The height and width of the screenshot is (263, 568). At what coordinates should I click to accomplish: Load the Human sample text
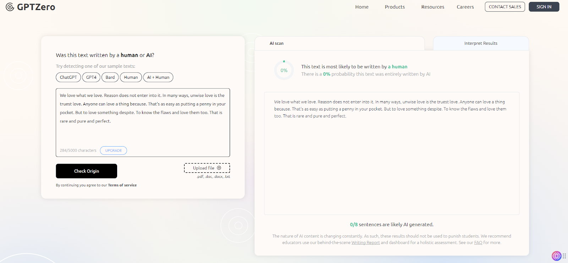(131, 77)
